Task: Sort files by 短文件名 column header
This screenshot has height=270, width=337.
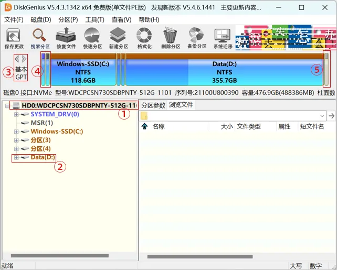Action: (312, 126)
